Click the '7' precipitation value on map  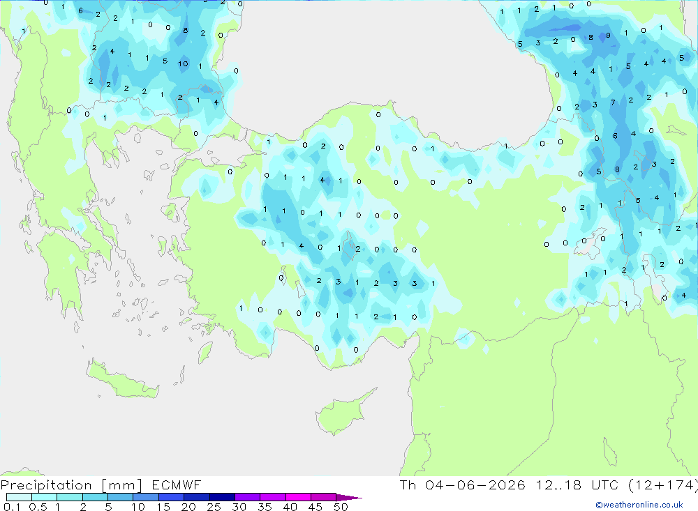point(613,102)
